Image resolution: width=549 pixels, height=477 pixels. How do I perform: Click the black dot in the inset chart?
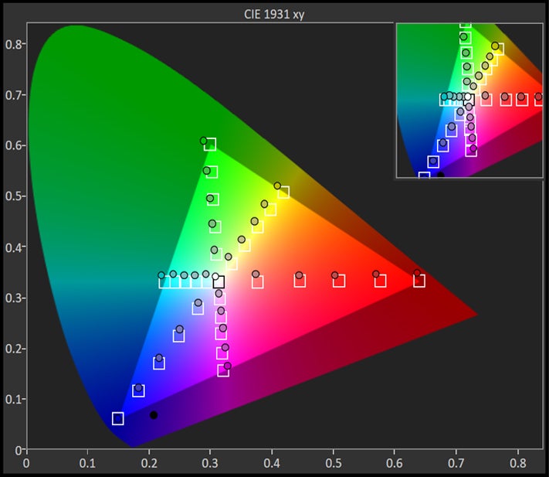(441, 175)
